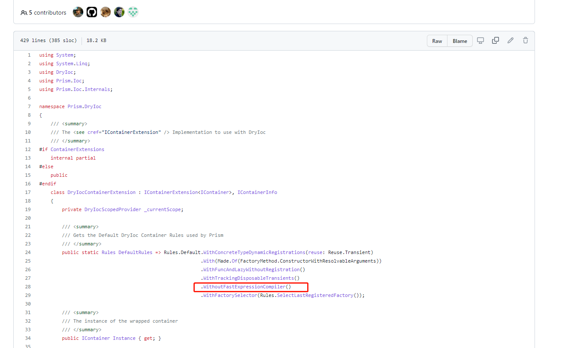Edit the file using the pencil icon
The height and width of the screenshot is (348, 562).
tap(510, 40)
